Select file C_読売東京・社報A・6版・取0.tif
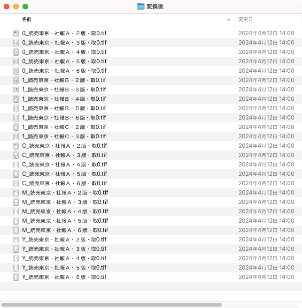This screenshot has width=302, height=308. (64, 183)
